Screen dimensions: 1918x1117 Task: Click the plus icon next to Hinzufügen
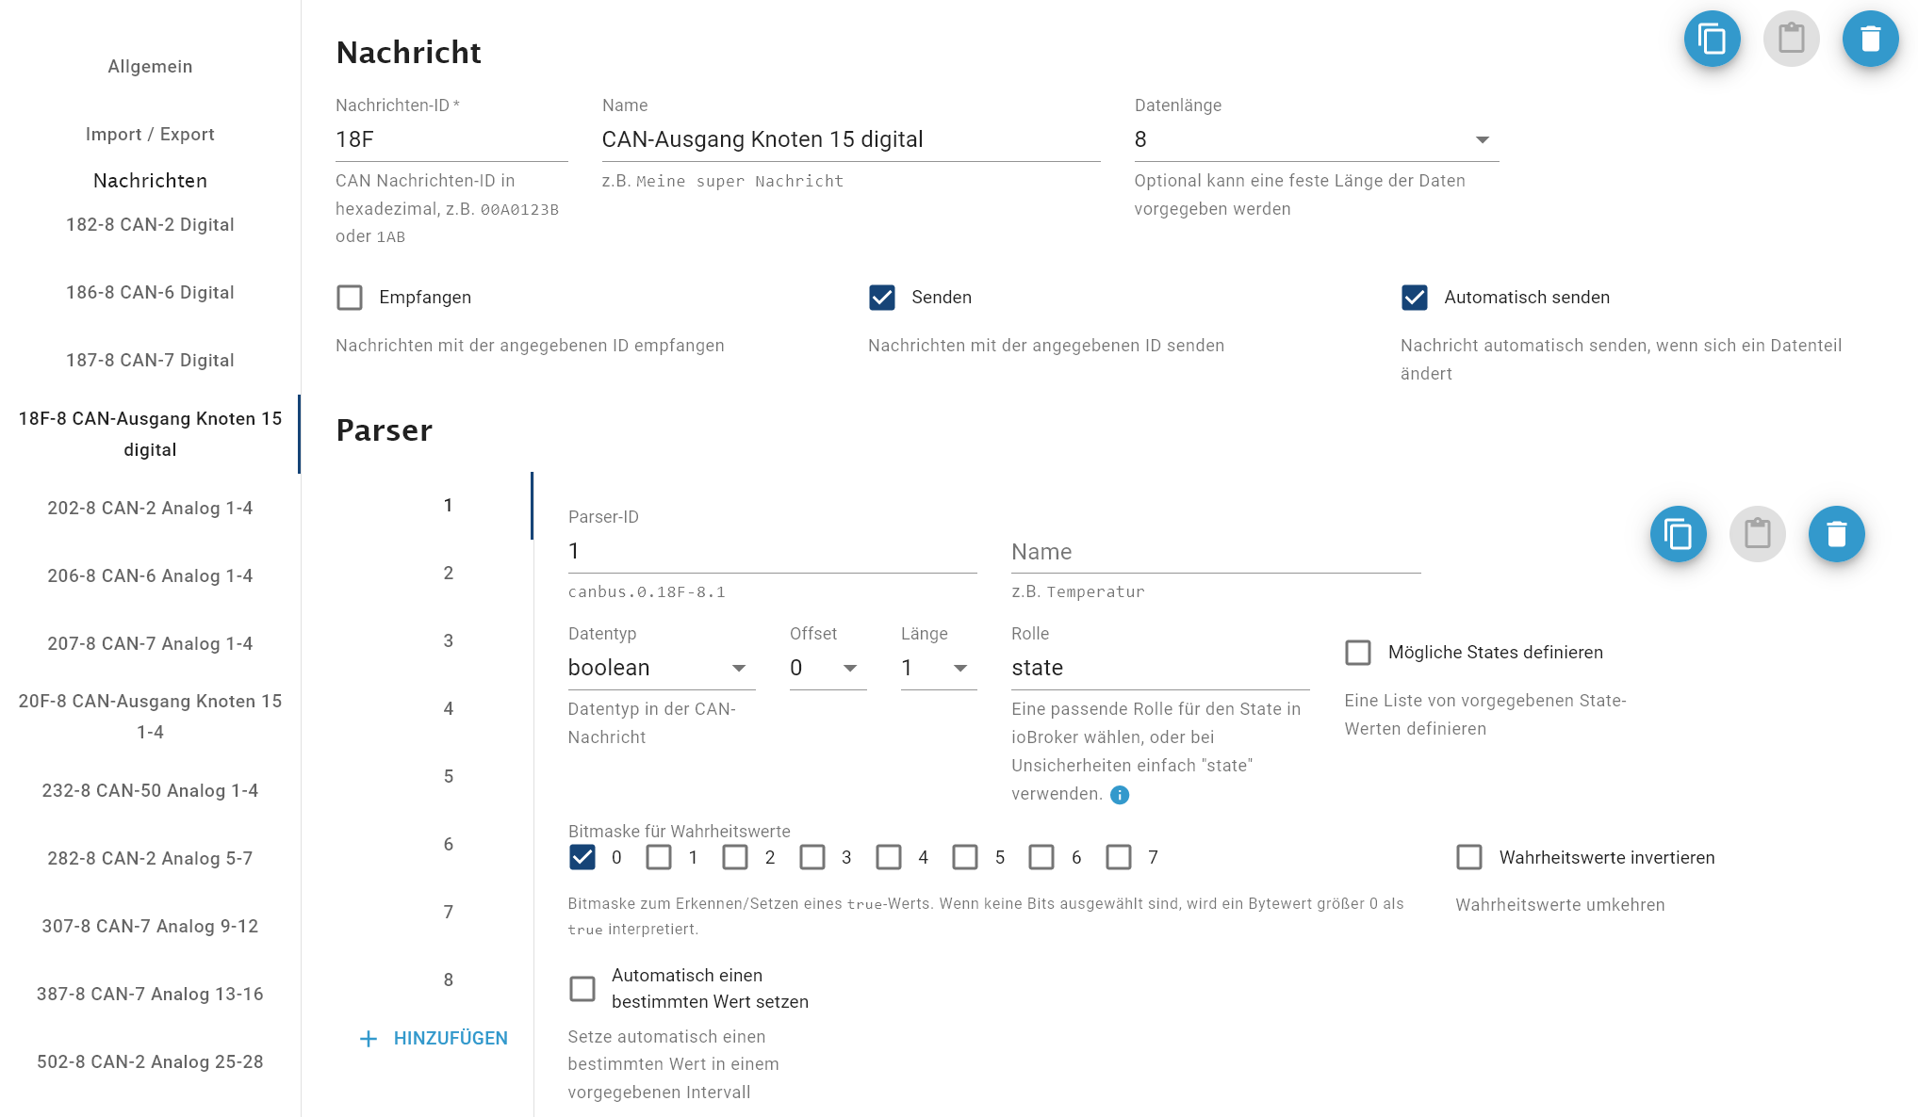click(369, 1039)
